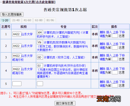Focus the 调整为第 number field in row 5

[x=115, y=85]
